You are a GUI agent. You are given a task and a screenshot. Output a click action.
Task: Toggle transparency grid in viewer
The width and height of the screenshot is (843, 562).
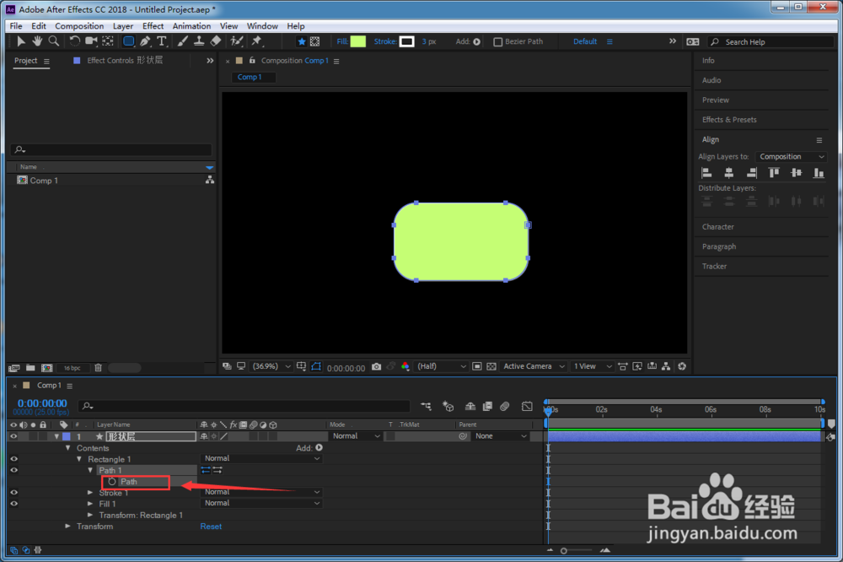(491, 366)
